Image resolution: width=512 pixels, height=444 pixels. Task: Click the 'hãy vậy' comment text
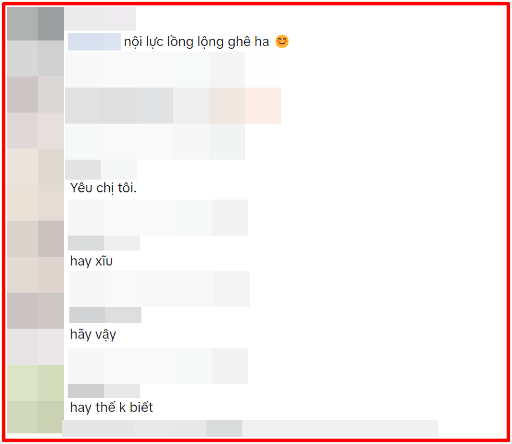tap(93, 334)
